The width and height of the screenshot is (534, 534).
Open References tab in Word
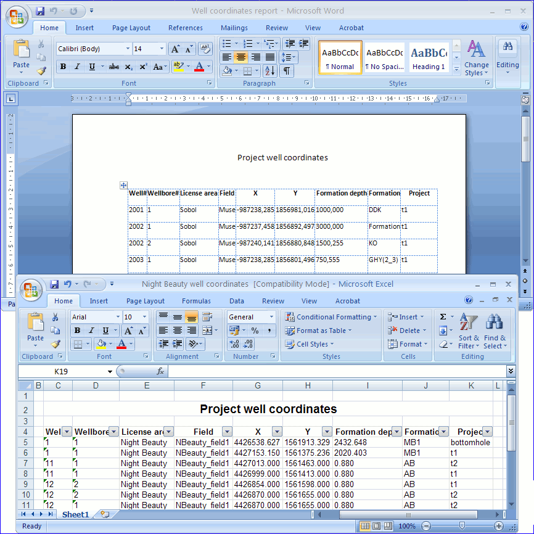click(x=185, y=28)
